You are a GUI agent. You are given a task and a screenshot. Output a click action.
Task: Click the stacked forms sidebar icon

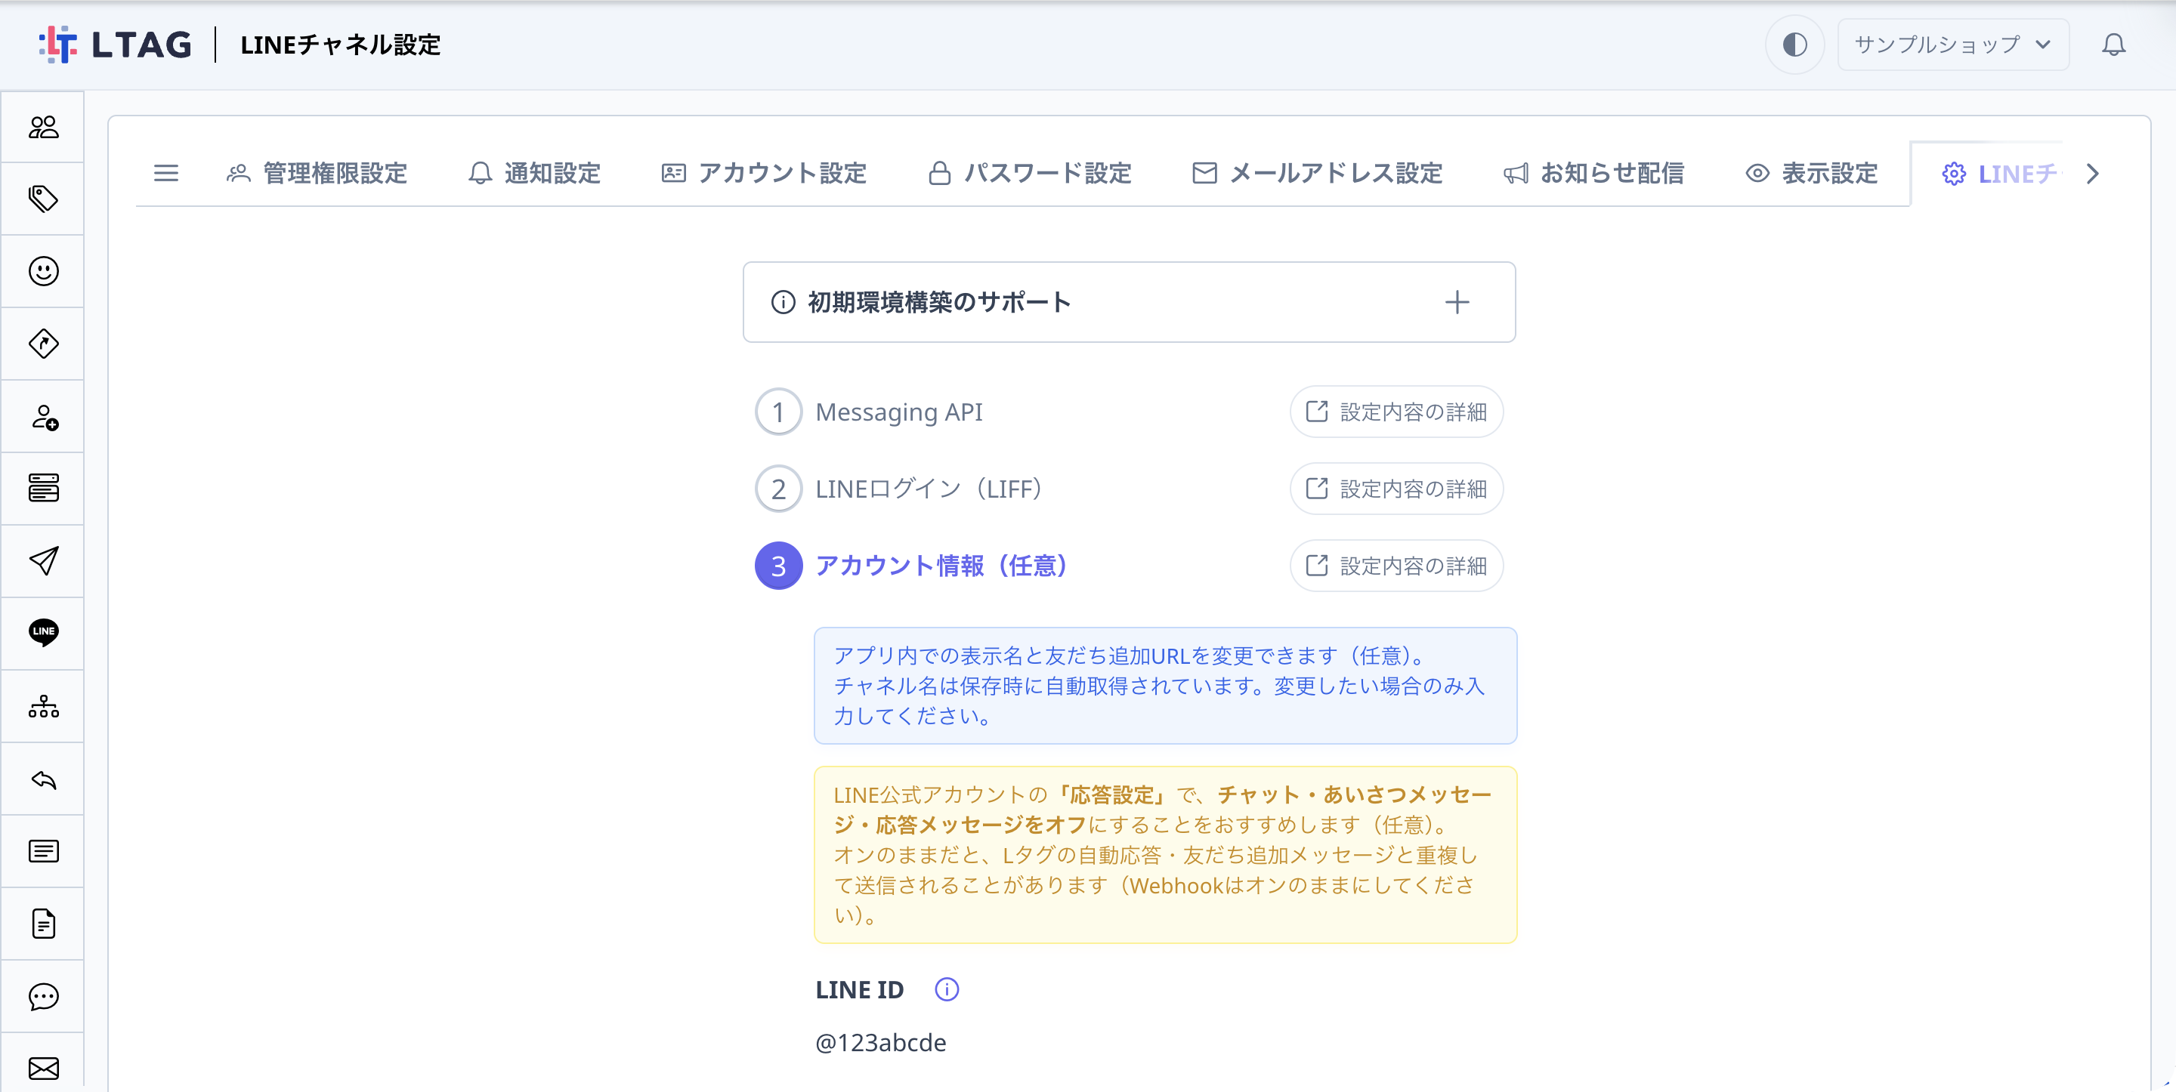43,488
